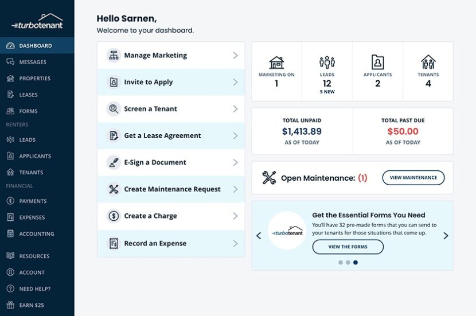The height and width of the screenshot is (316, 476).
Task: Click the Create a Charge dollar icon
Action: click(x=114, y=216)
